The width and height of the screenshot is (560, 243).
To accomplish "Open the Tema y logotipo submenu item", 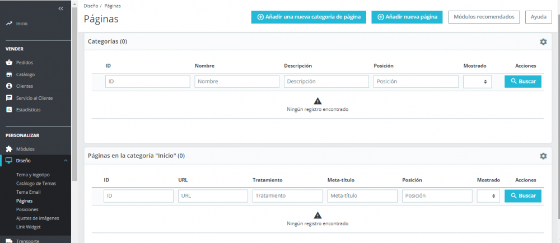I will 32,175.
